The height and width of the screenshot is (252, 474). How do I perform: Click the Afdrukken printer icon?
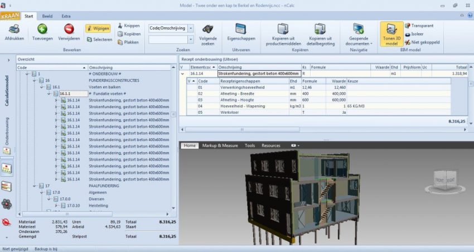coord(14,29)
